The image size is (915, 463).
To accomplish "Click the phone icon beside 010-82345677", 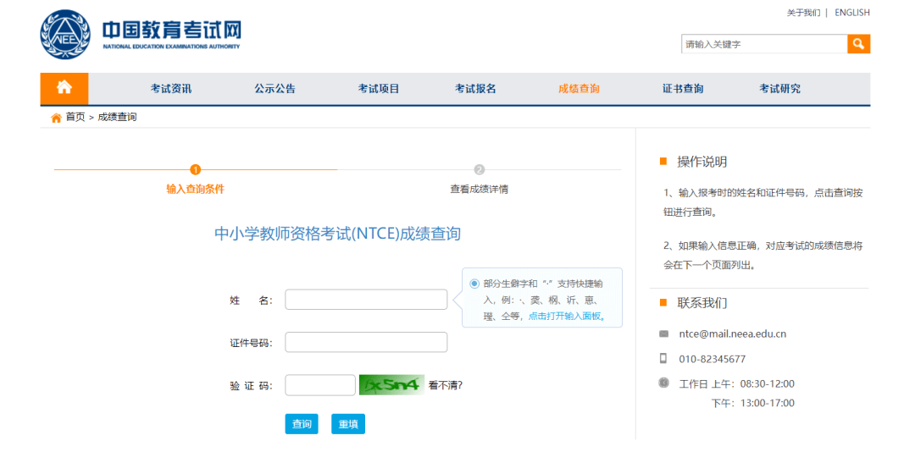I will click(663, 359).
